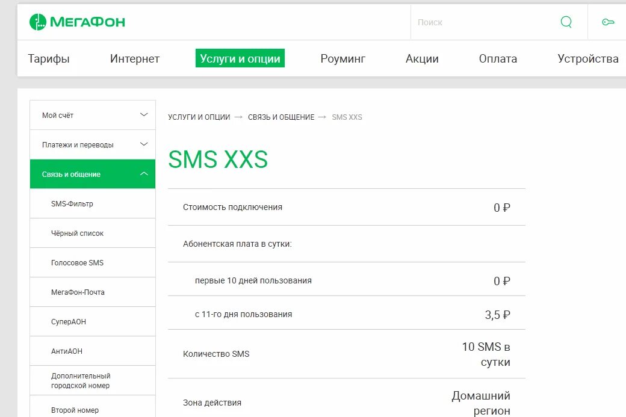Open Дополнительный городской номер item
The width and height of the screenshot is (626, 417).
point(93,381)
